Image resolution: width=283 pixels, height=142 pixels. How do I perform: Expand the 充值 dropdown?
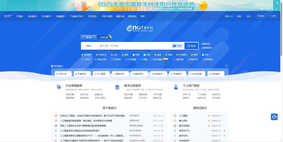(x=240, y=16)
